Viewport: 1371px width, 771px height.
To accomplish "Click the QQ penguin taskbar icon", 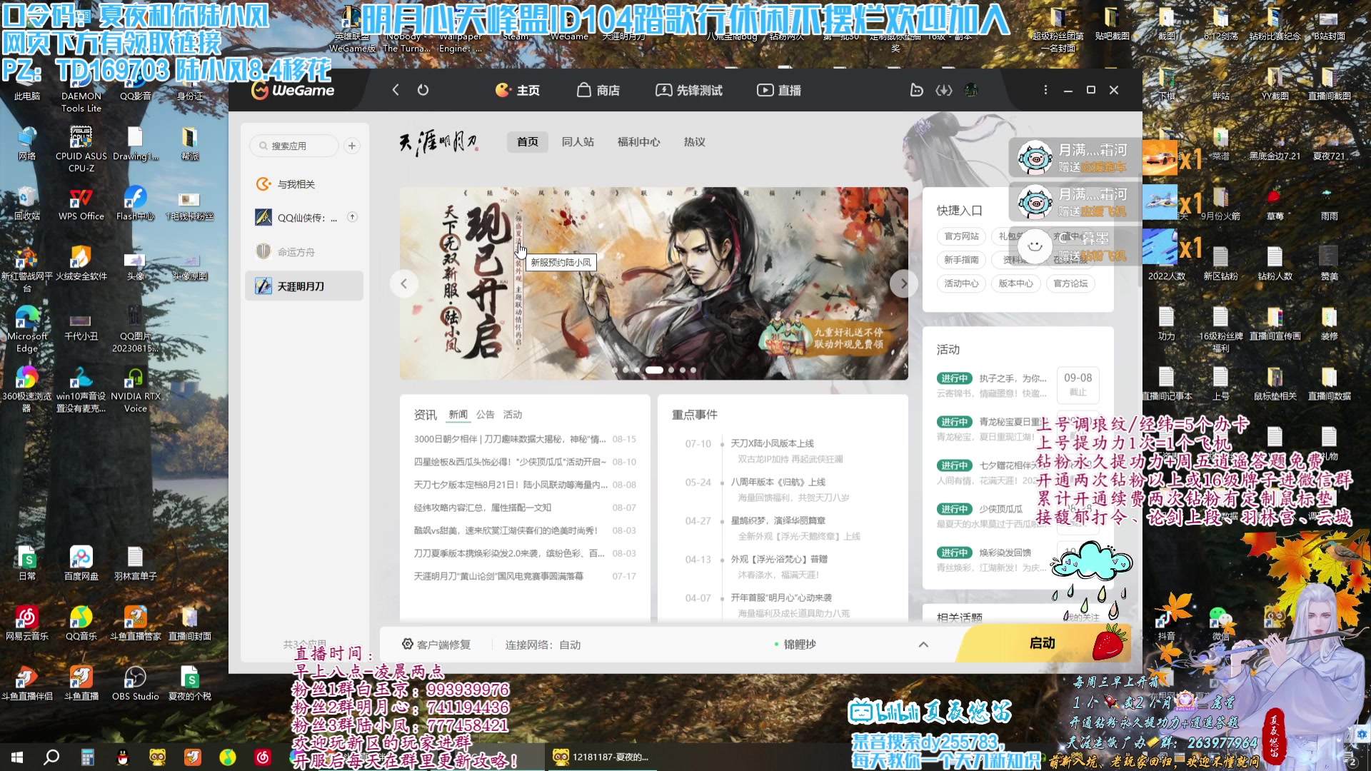I will (122, 757).
